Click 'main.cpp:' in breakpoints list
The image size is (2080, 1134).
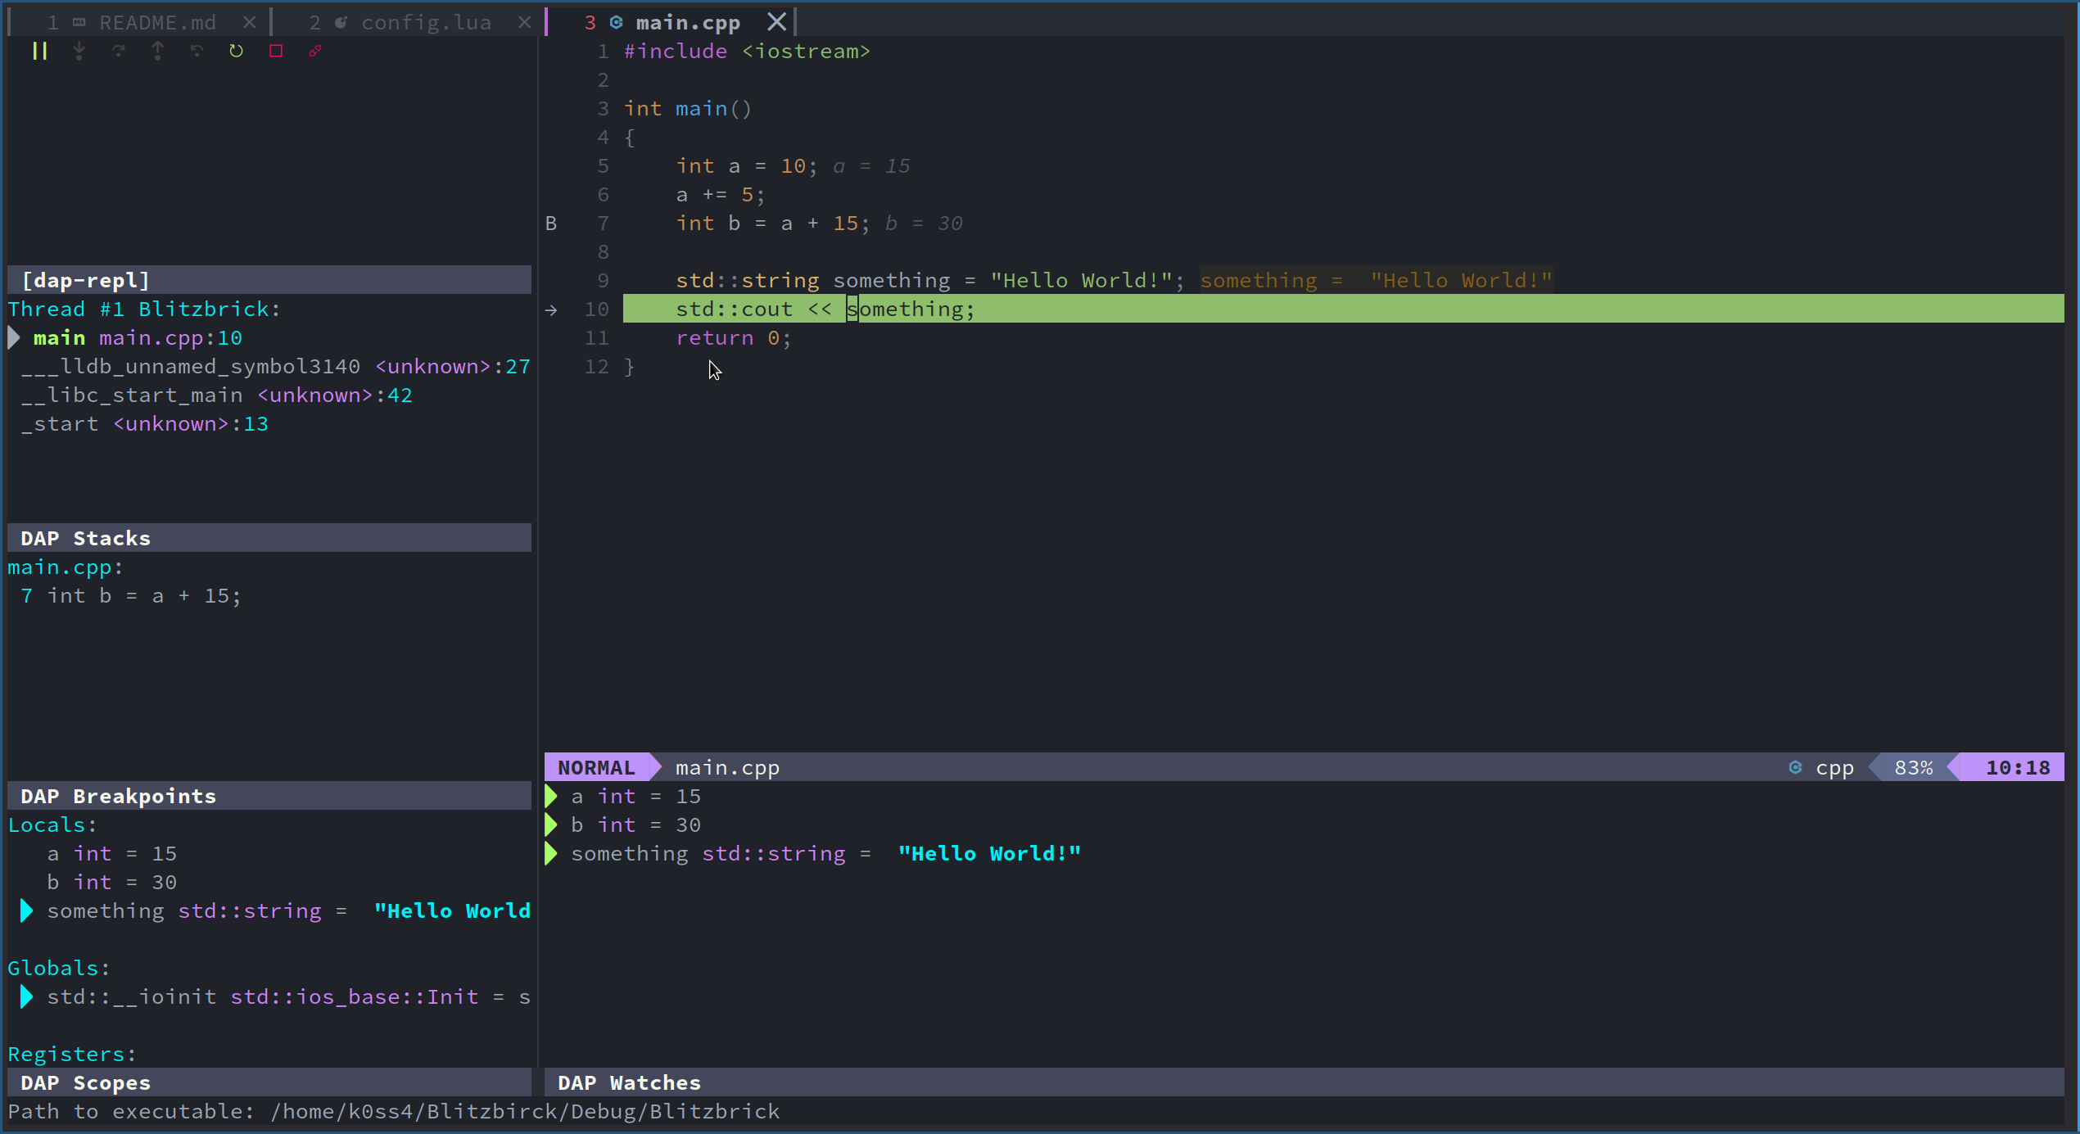pos(66,567)
